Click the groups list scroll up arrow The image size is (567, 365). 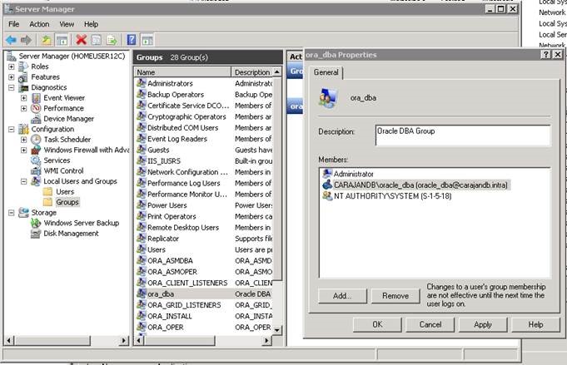[x=277, y=72]
